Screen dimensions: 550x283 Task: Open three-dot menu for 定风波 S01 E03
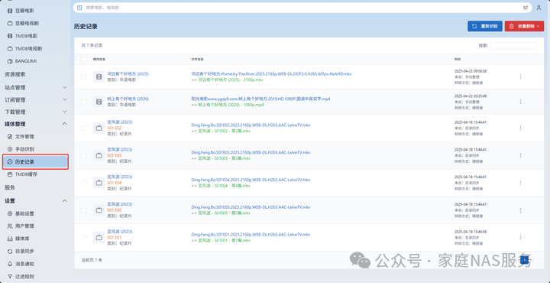pos(520,155)
